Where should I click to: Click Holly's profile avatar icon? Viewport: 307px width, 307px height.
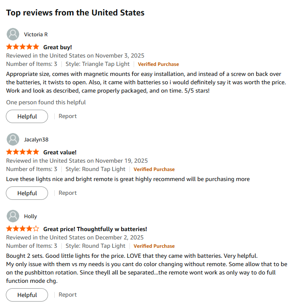click(x=13, y=216)
